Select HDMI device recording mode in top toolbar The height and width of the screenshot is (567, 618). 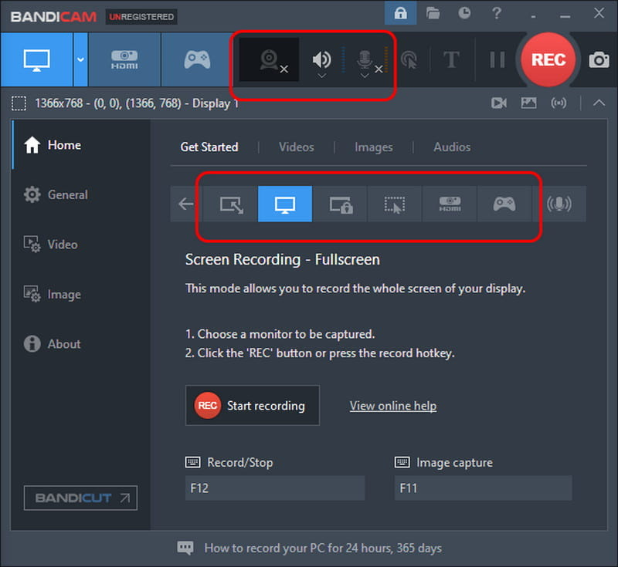click(124, 60)
